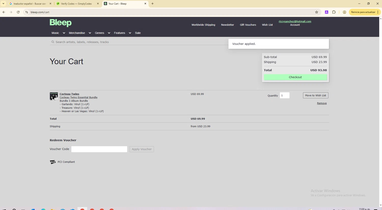Close the Verify Codes SimplyCodes tab
Screen dimensions: 382x210
98,4
